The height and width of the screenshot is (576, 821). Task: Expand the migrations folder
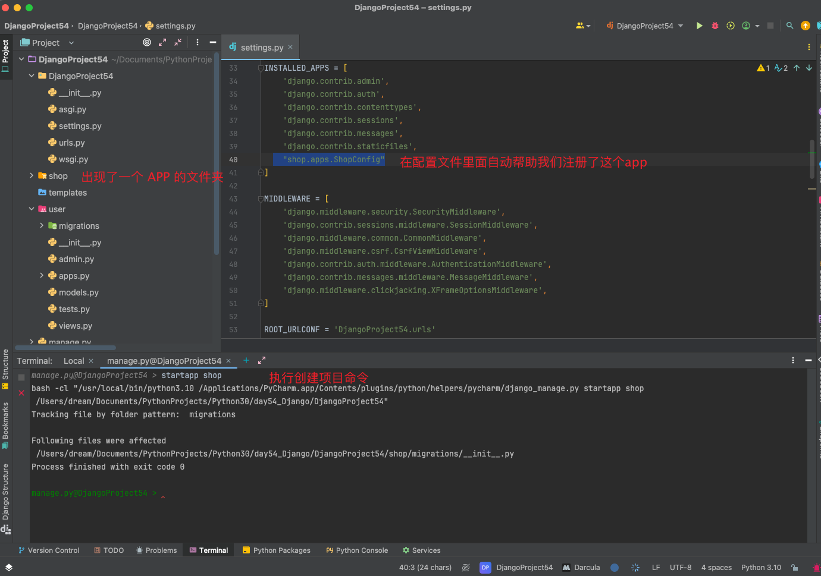click(x=42, y=225)
